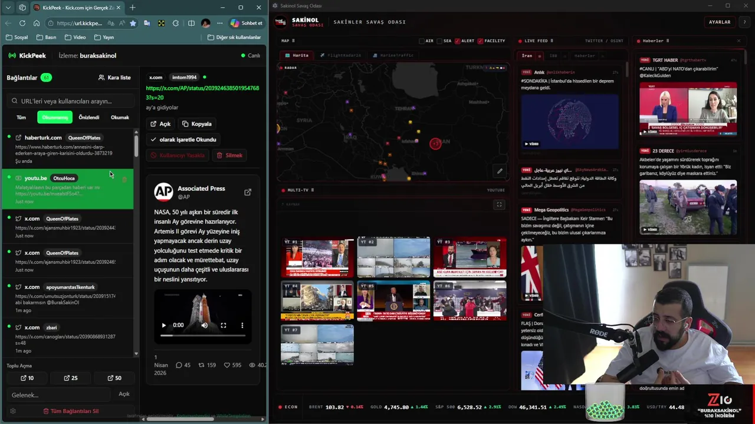Play the Artemis rocket video
This screenshot has width=755, height=424.
coord(164,325)
